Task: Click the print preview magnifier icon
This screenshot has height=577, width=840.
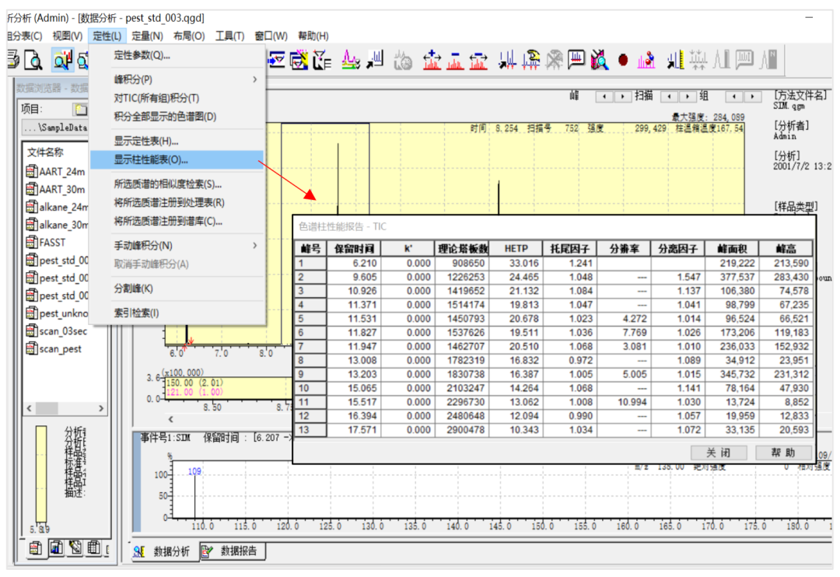Action: pos(33,60)
